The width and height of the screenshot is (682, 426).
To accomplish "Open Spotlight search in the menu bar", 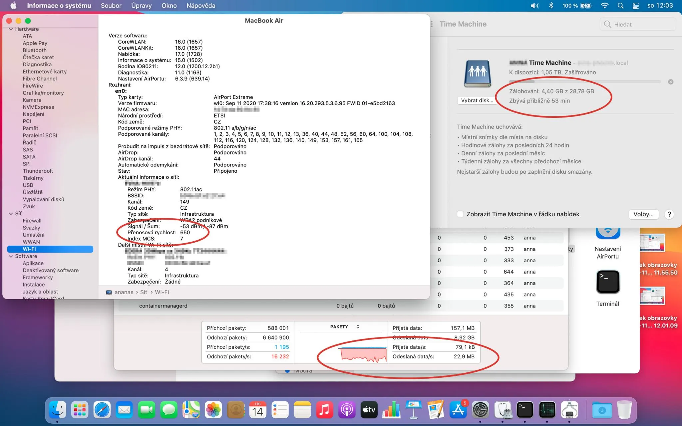I will (x=620, y=6).
